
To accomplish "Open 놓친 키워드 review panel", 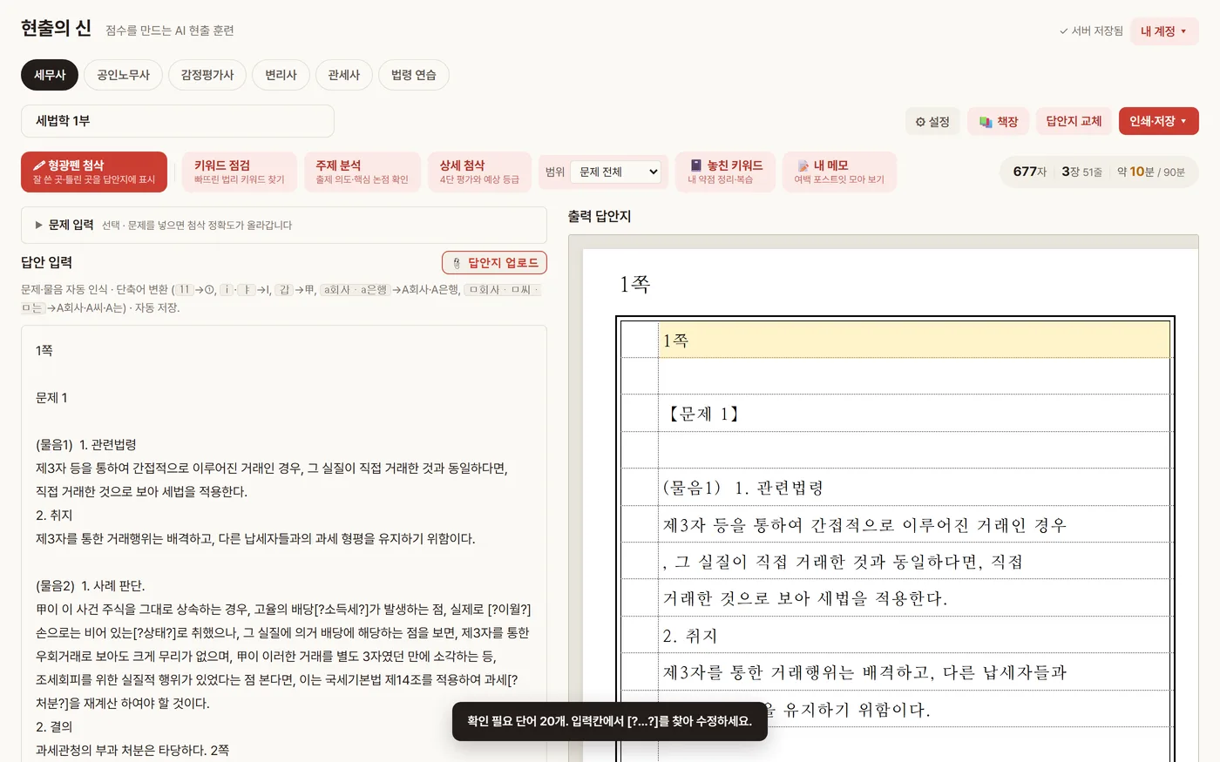I will (x=725, y=172).
